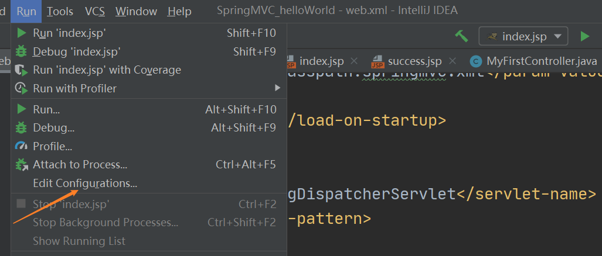602x256 pixels.
Task: Expand Run with Profiler submenu arrow
Action: [278, 88]
